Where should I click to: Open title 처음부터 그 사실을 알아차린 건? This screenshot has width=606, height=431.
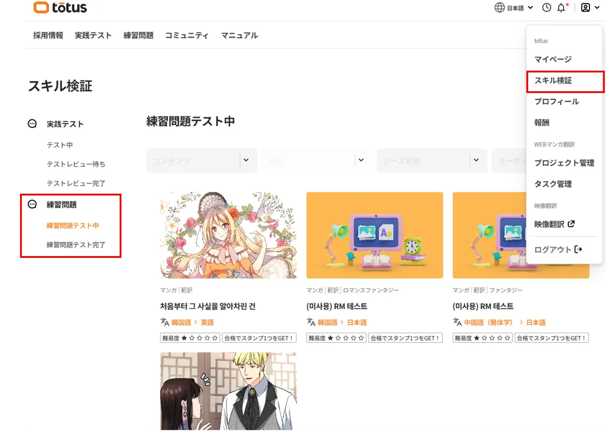pyautogui.click(x=208, y=306)
